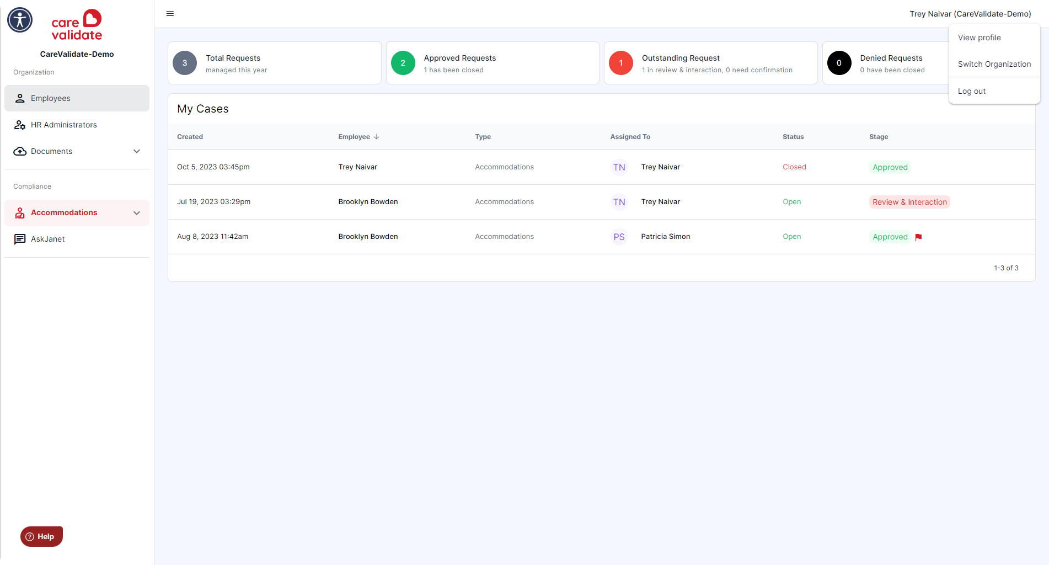Screen dimensions: 1049x565
Task: Click the HR Administrators gear-person icon
Action: point(20,125)
